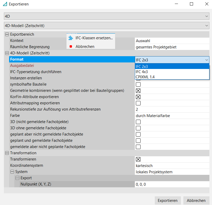Enable 3D (nicht gemeldete Fachobjekte) checkbox
This screenshot has height=205, width=212.
pos(138,122)
